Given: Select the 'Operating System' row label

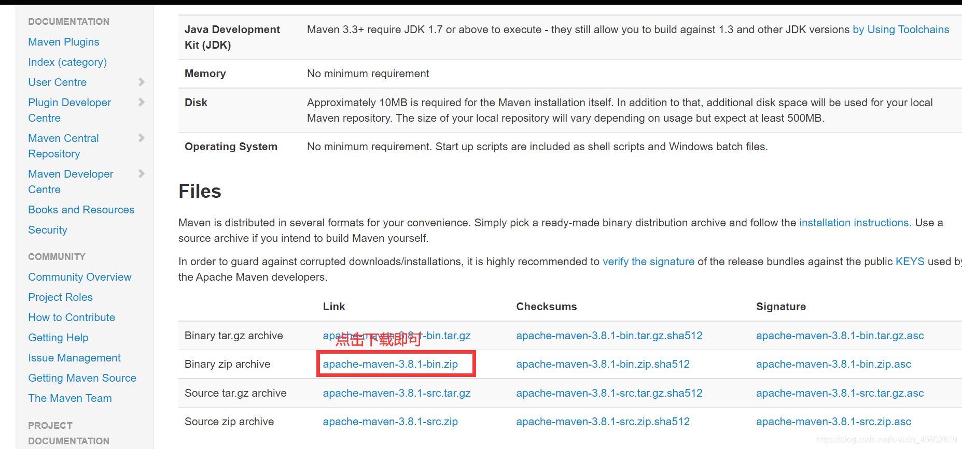Looking at the screenshot, I should tap(231, 147).
